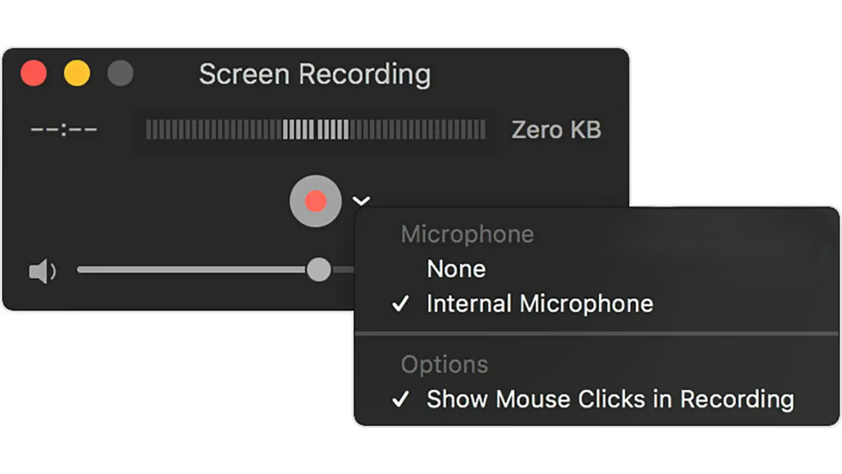Select None as the microphone
This screenshot has width=842, height=474.
[x=456, y=269]
